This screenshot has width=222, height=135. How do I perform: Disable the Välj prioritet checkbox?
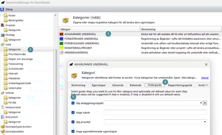(x=73, y=122)
